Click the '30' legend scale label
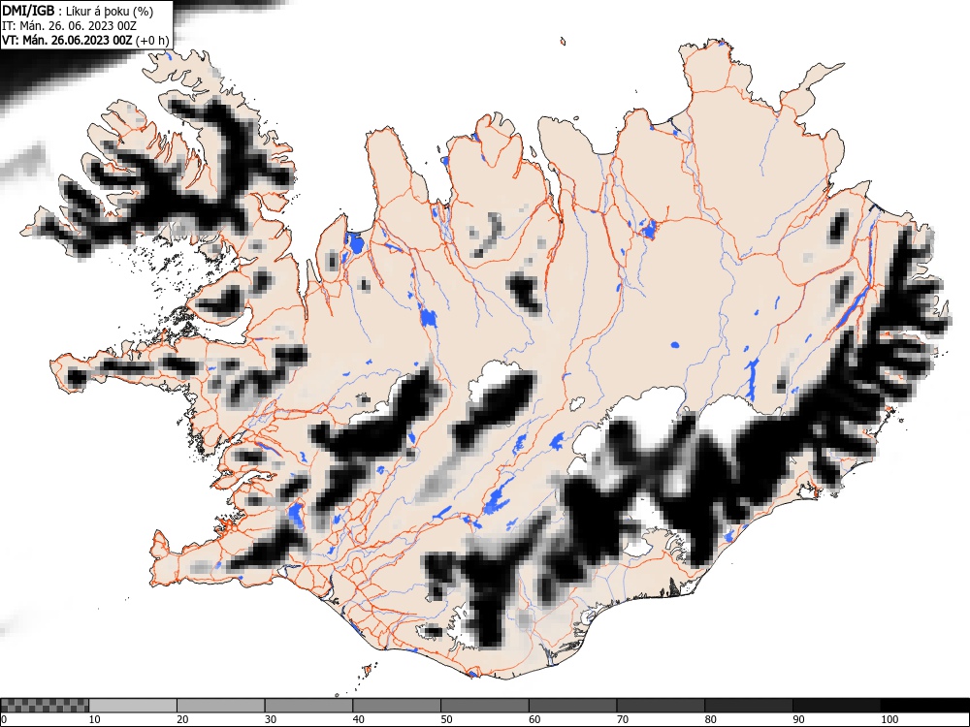This screenshot has height=727, width=970. 271,719
